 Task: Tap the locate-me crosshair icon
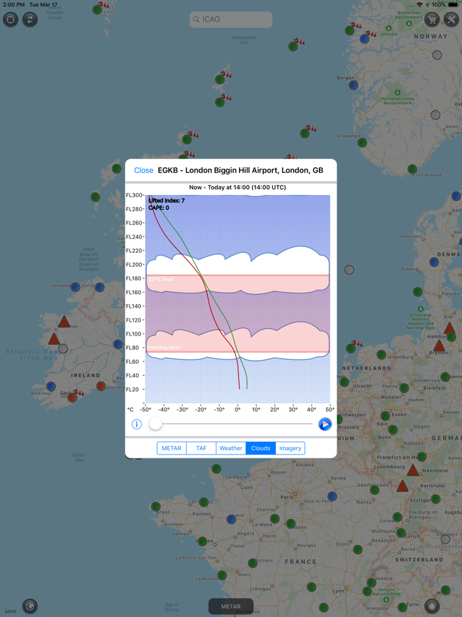[11, 19]
